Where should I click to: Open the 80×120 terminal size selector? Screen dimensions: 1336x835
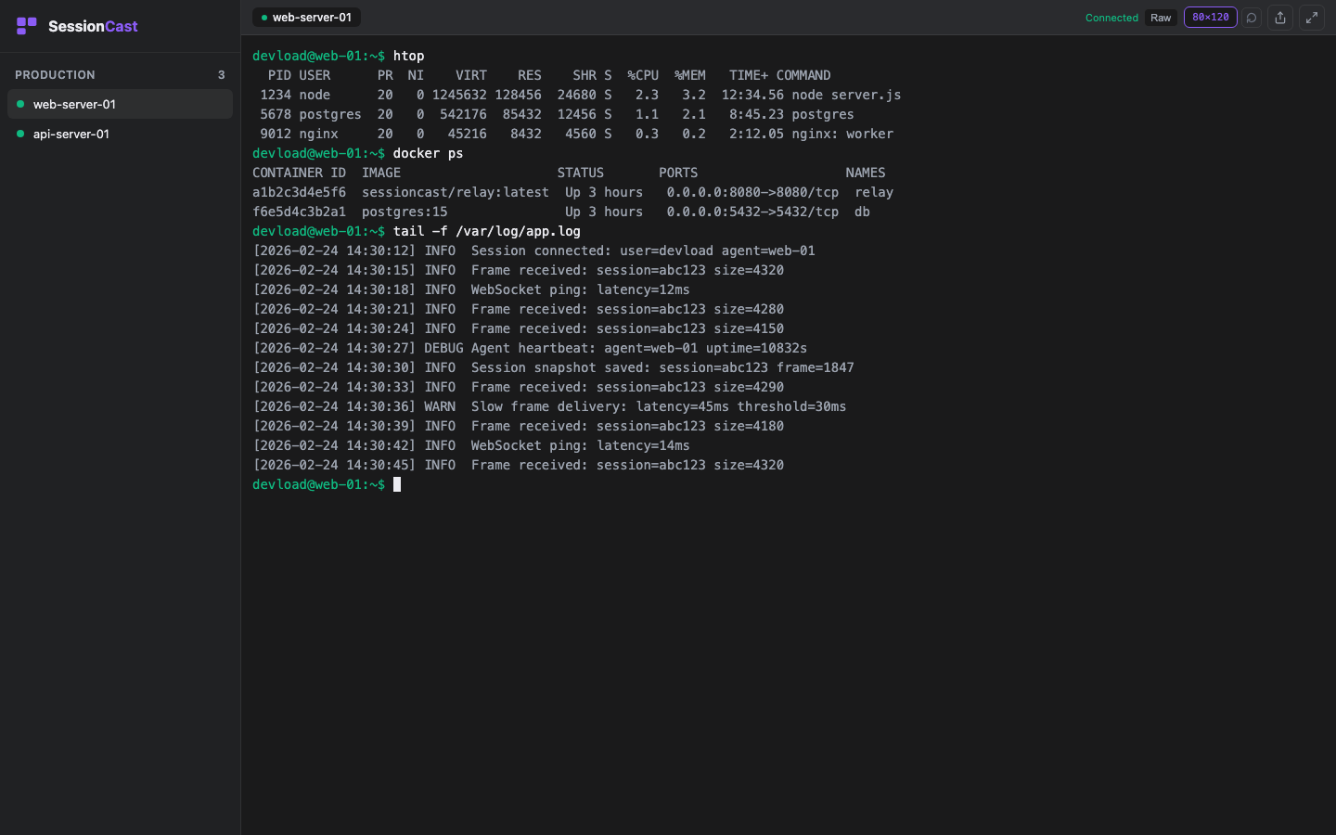pos(1210,17)
